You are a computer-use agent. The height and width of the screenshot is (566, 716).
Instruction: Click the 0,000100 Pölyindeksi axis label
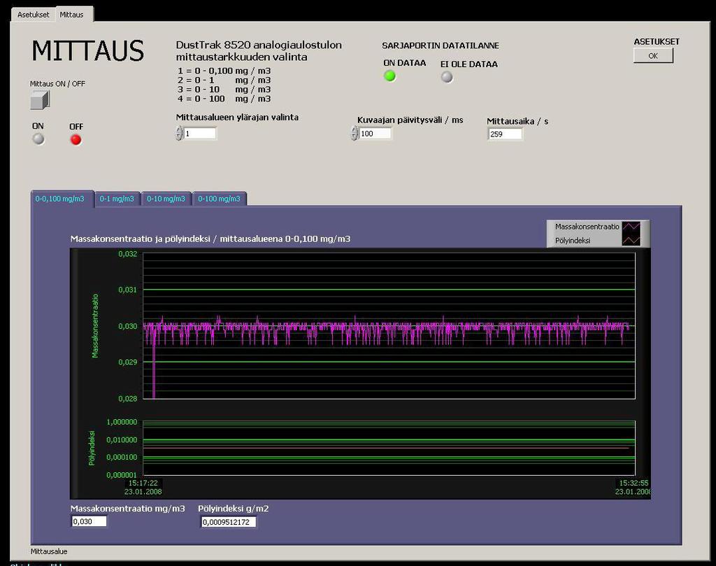122,457
